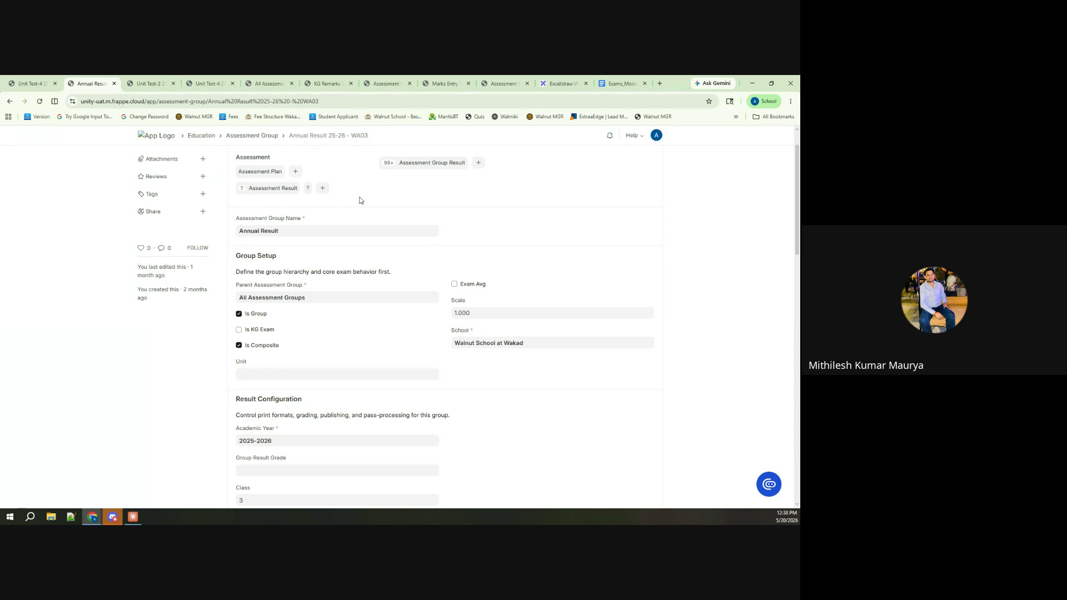Uncheck the Is Composite checkbox

239,346
